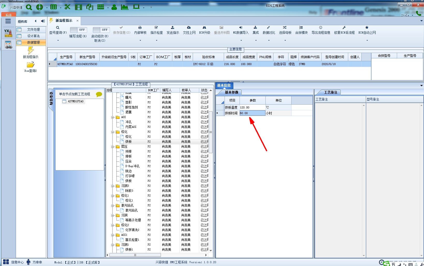Click the green copy documents icon
424x266 pixels.
point(90,7)
